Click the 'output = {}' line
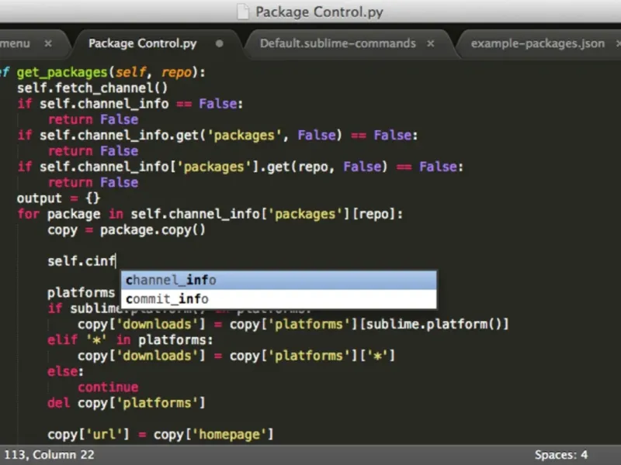The image size is (621, 465). pyautogui.click(x=58, y=198)
